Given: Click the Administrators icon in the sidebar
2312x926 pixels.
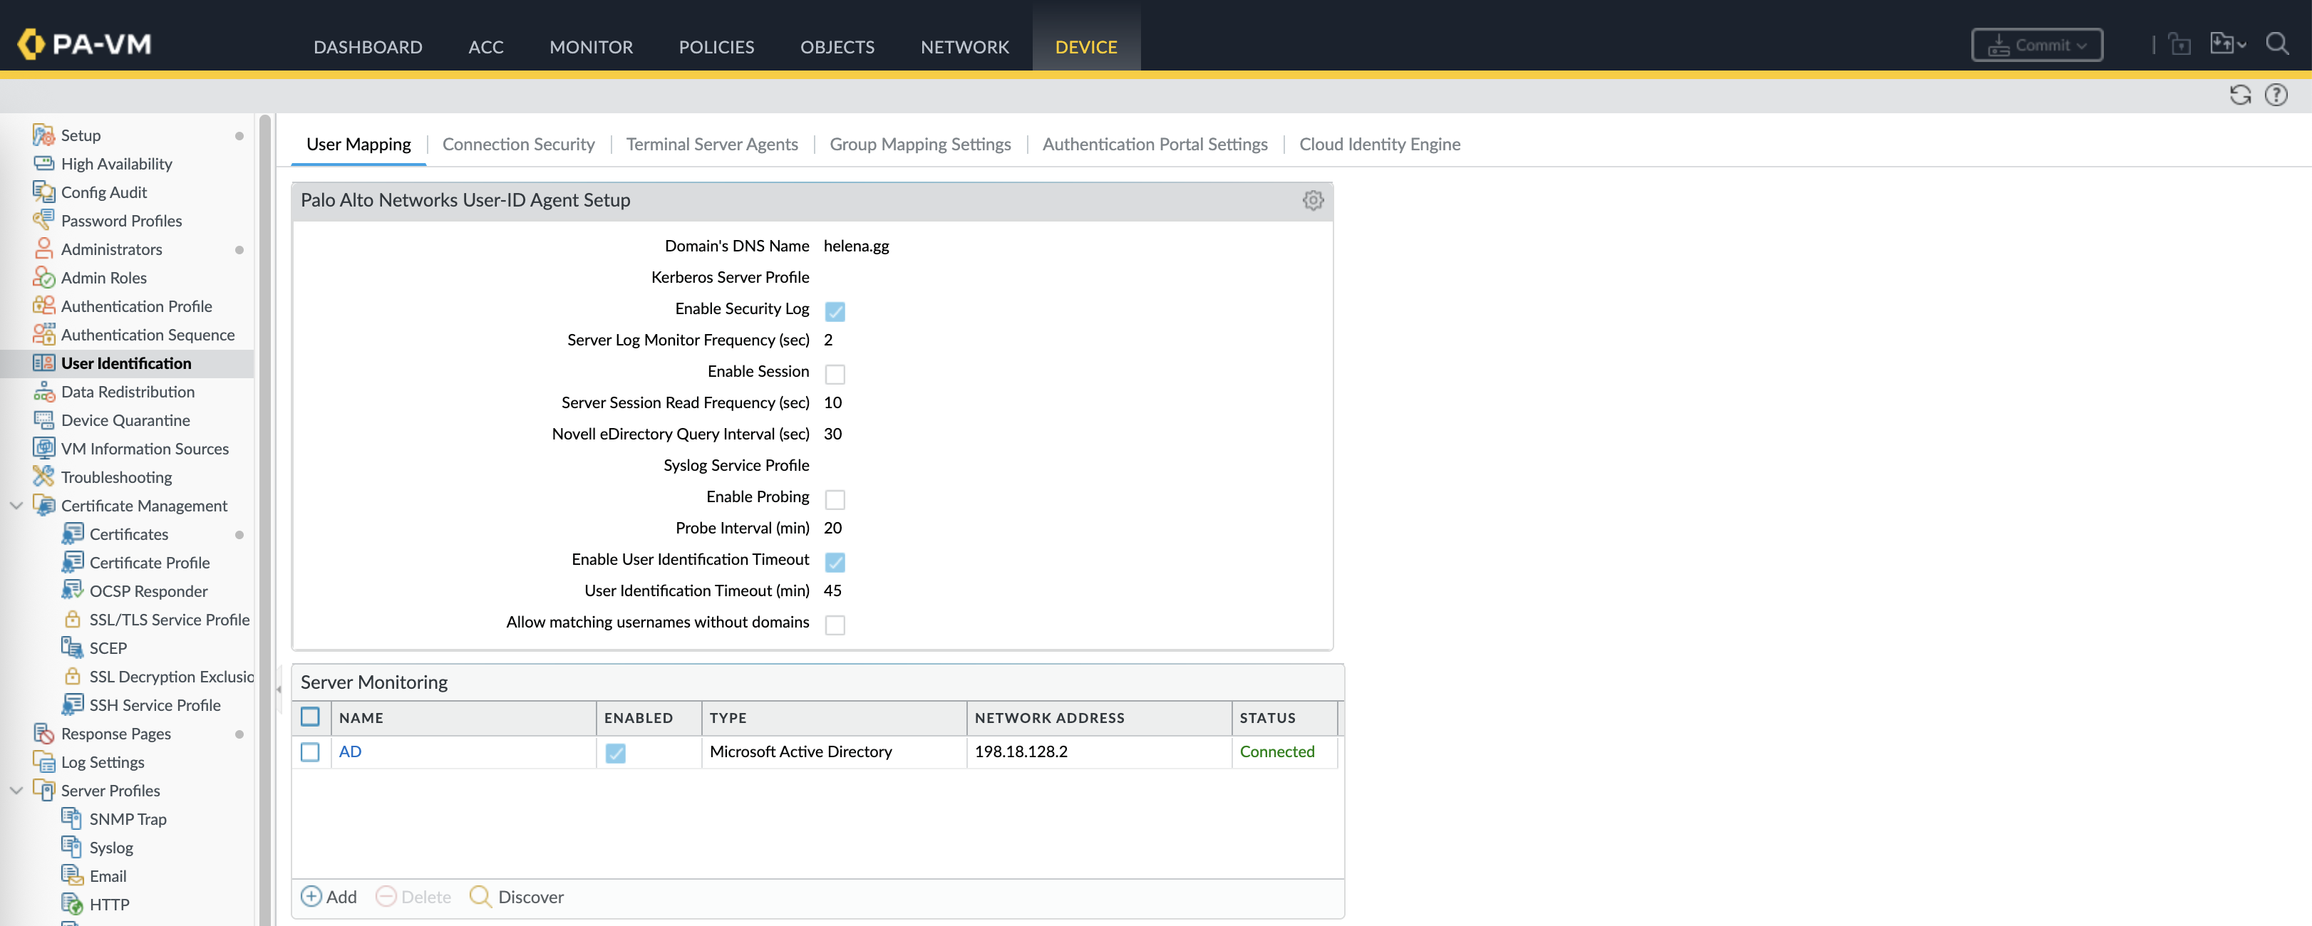Looking at the screenshot, I should click(43, 249).
